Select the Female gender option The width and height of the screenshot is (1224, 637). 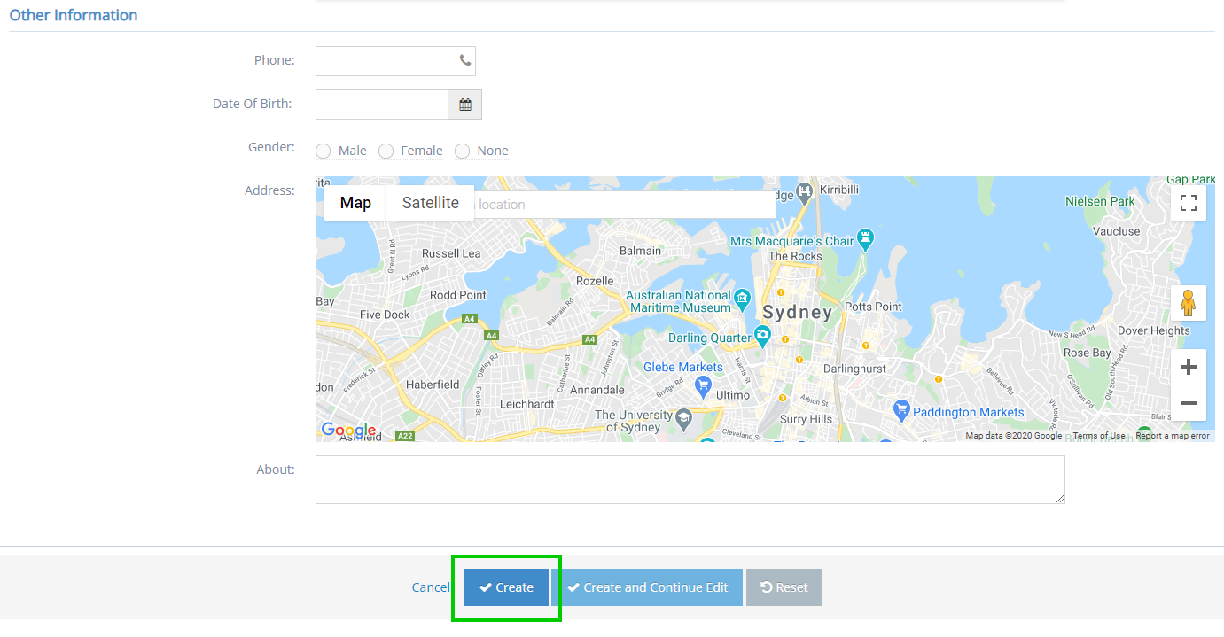click(386, 151)
